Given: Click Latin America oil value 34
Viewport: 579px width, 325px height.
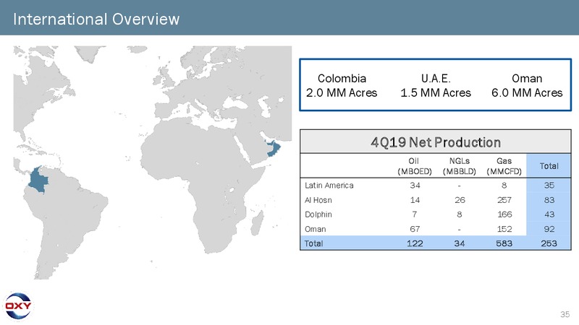Looking at the screenshot, I should pyautogui.click(x=415, y=186).
